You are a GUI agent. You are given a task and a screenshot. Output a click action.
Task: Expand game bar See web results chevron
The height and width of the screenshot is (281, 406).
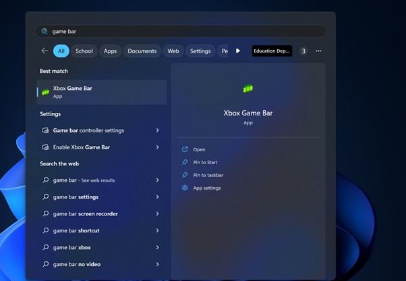[x=157, y=180]
